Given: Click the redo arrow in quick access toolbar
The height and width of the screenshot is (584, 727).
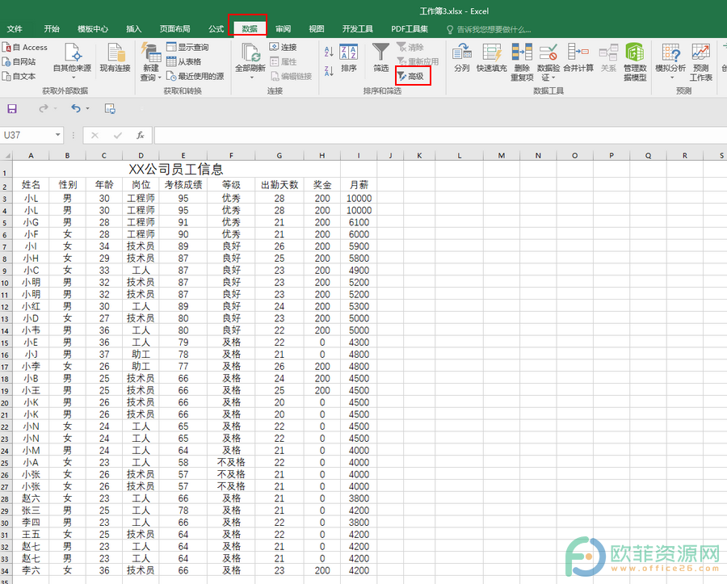Looking at the screenshot, I should [x=44, y=108].
